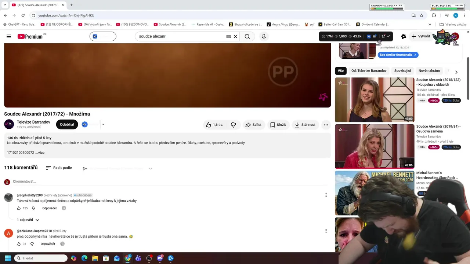This screenshot has height=264, width=470.
Task: Click See similar thumbnails link
Action: click(398, 55)
